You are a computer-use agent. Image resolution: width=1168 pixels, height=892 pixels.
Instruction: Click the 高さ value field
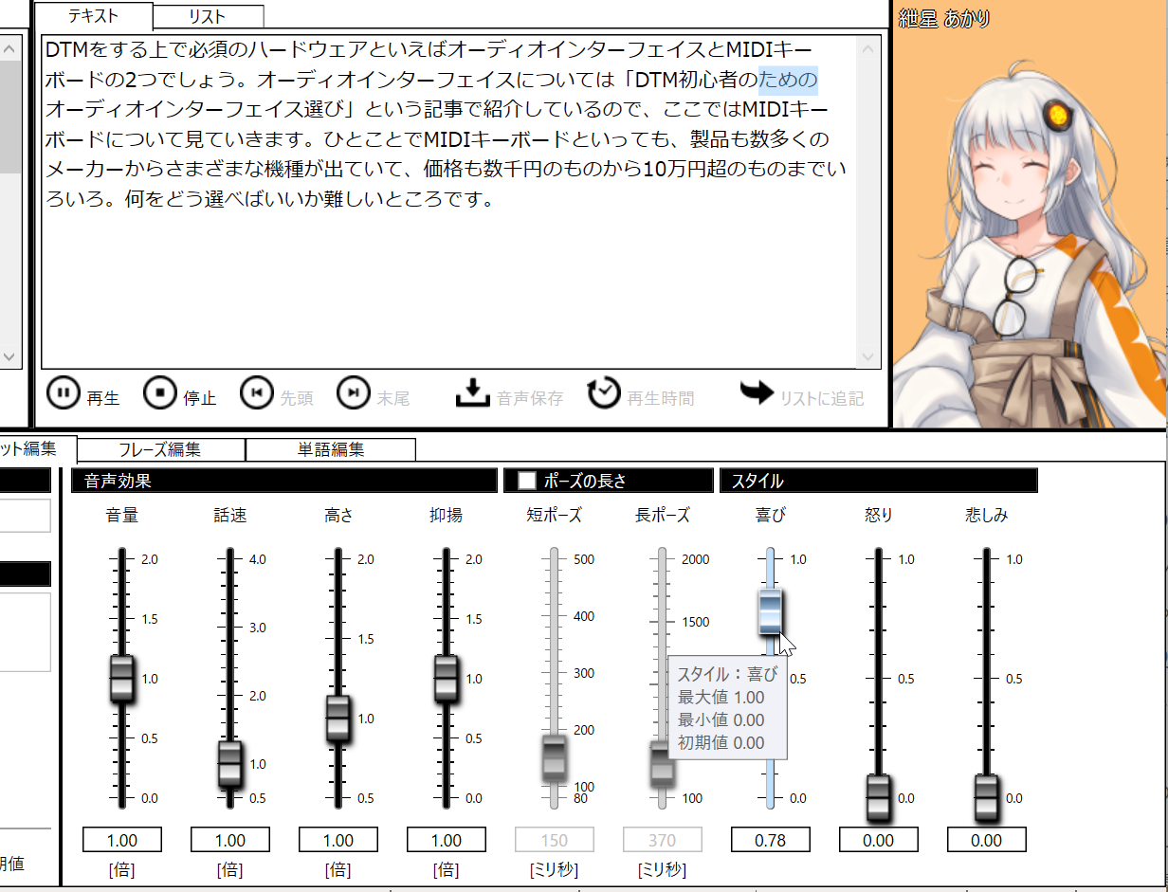click(x=338, y=840)
